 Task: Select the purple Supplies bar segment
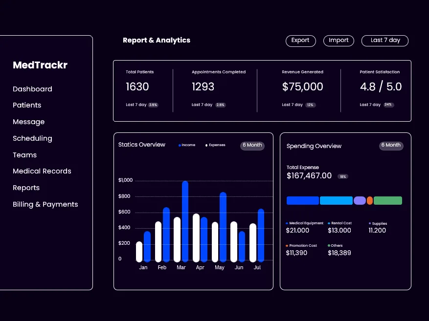(360, 200)
